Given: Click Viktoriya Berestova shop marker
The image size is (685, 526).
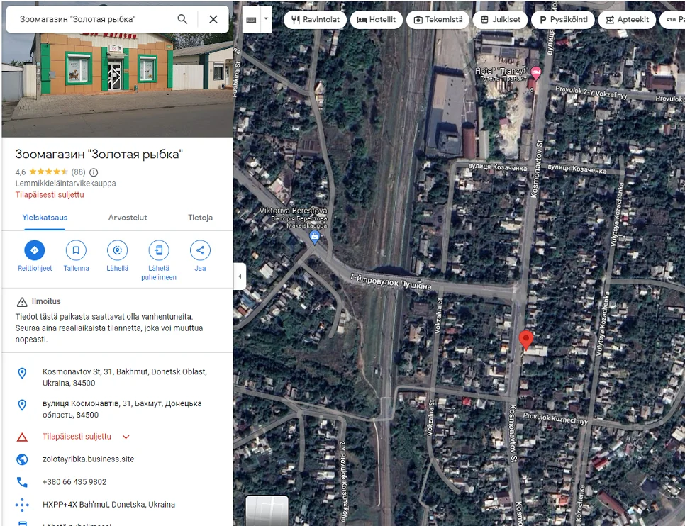Looking at the screenshot, I should (x=315, y=236).
